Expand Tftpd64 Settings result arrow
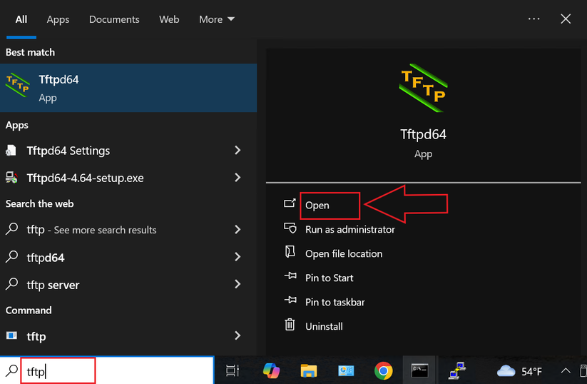The height and width of the screenshot is (384, 587). [x=238, y=151]
